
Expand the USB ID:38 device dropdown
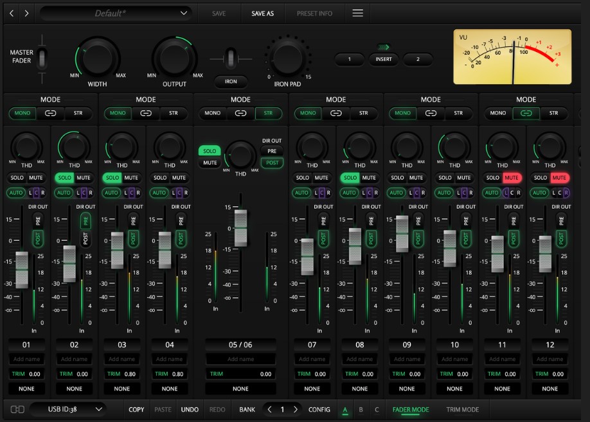[x=68, y=409]
